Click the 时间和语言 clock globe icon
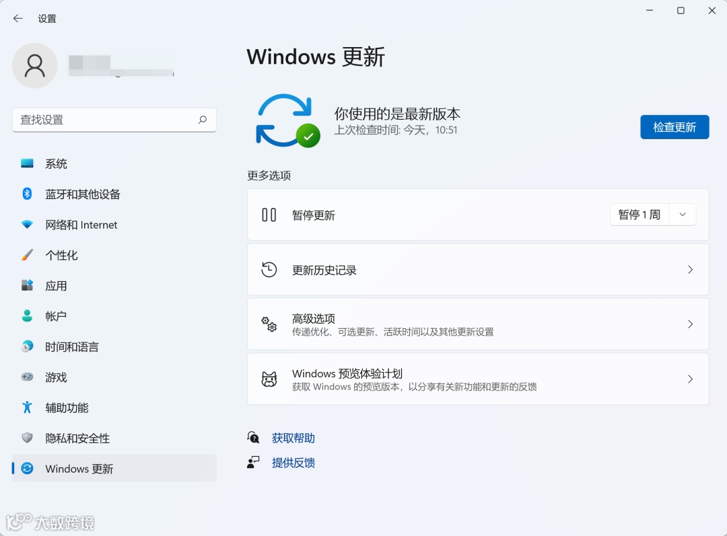727x536 pixels. point(28,346)
